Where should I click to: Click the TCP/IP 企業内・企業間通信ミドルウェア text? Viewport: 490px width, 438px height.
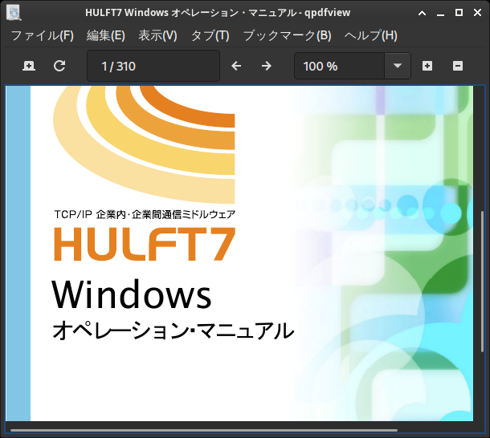[145, 214]
